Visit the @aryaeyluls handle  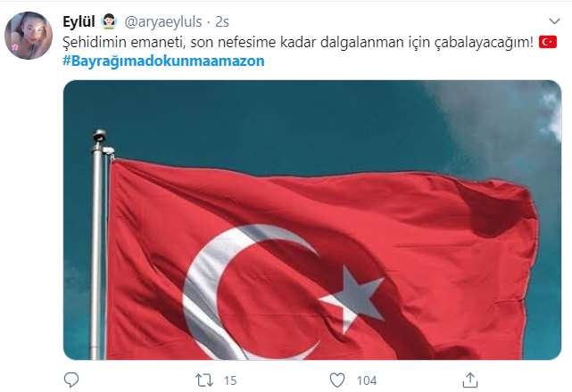163,22
